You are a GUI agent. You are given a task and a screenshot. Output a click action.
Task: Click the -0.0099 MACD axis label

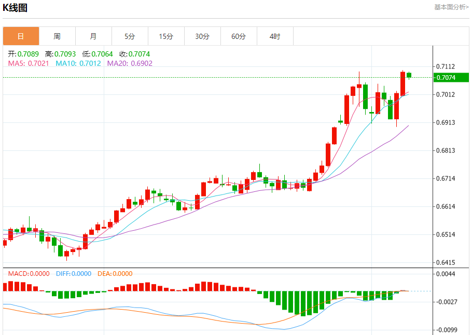446,330
